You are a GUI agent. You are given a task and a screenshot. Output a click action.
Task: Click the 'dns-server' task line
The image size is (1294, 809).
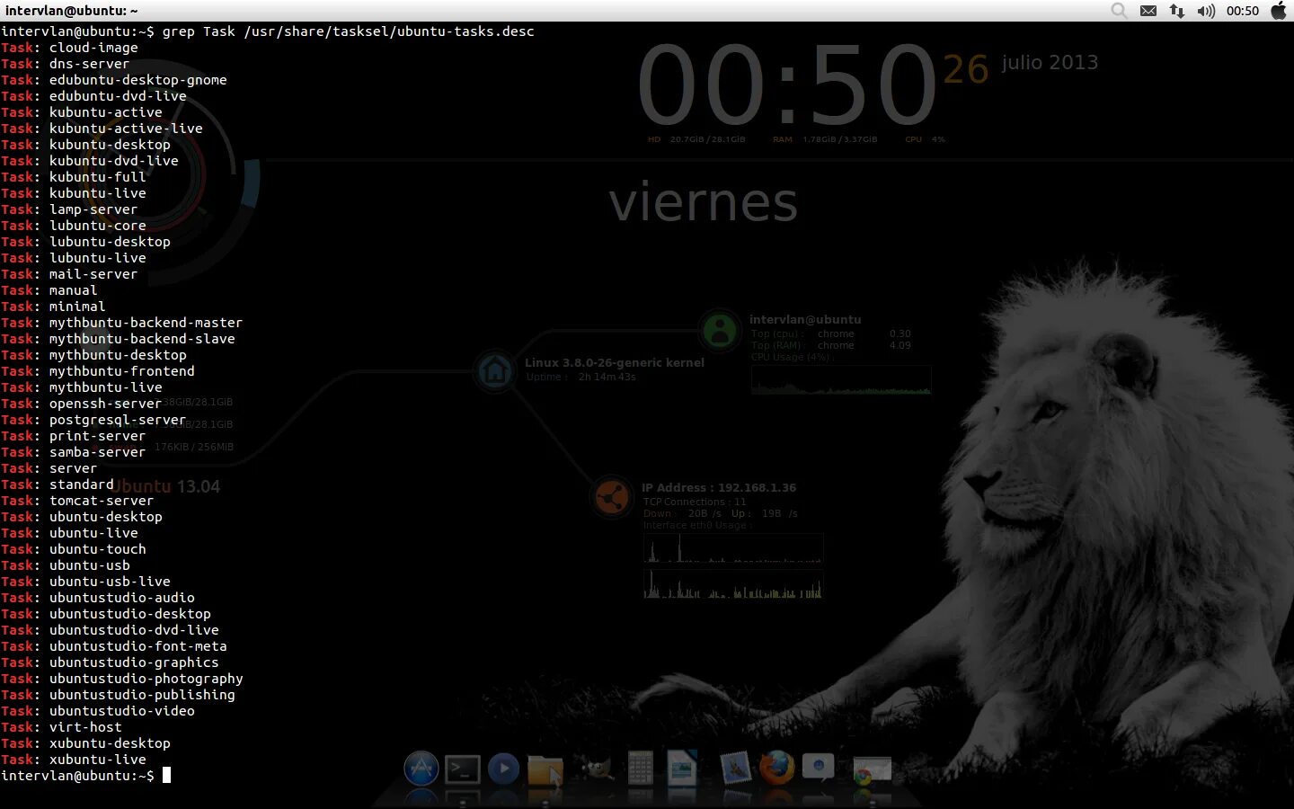[x=65, y=64]
